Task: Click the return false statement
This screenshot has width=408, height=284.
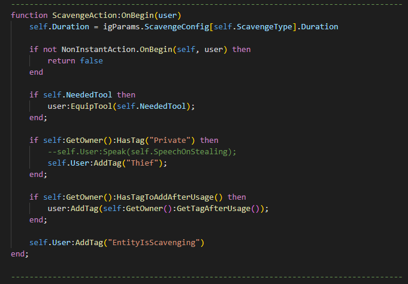Action: tap(75, 61)
